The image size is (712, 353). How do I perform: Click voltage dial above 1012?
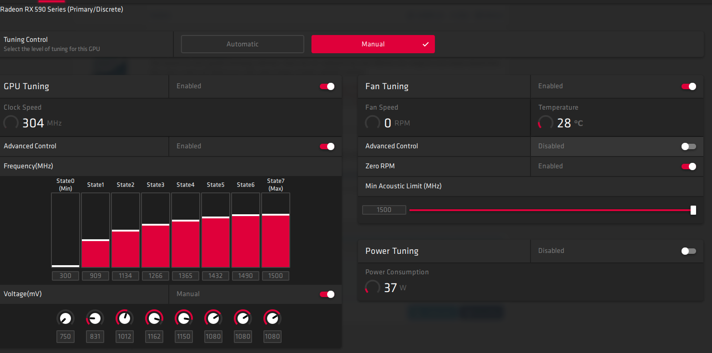(x=125, y=318)
